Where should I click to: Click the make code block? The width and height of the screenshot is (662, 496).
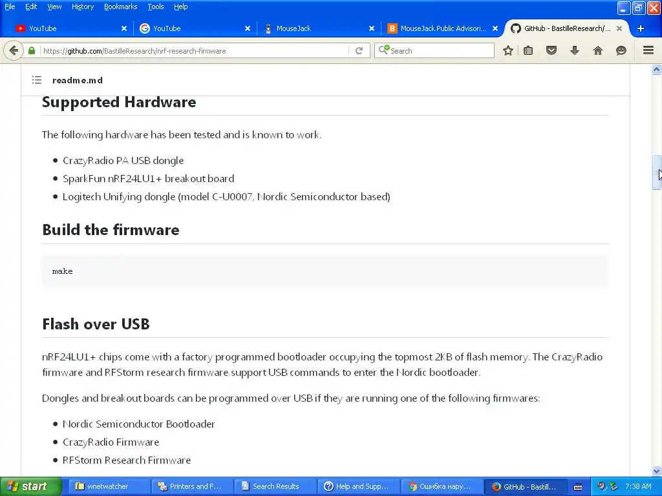tap(325, 271)
